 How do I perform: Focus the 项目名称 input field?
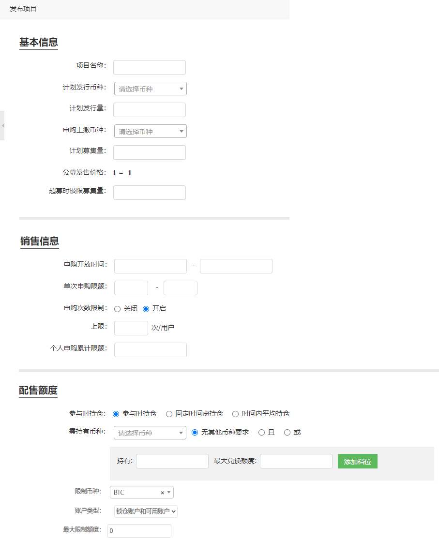[x=149, y=67]
